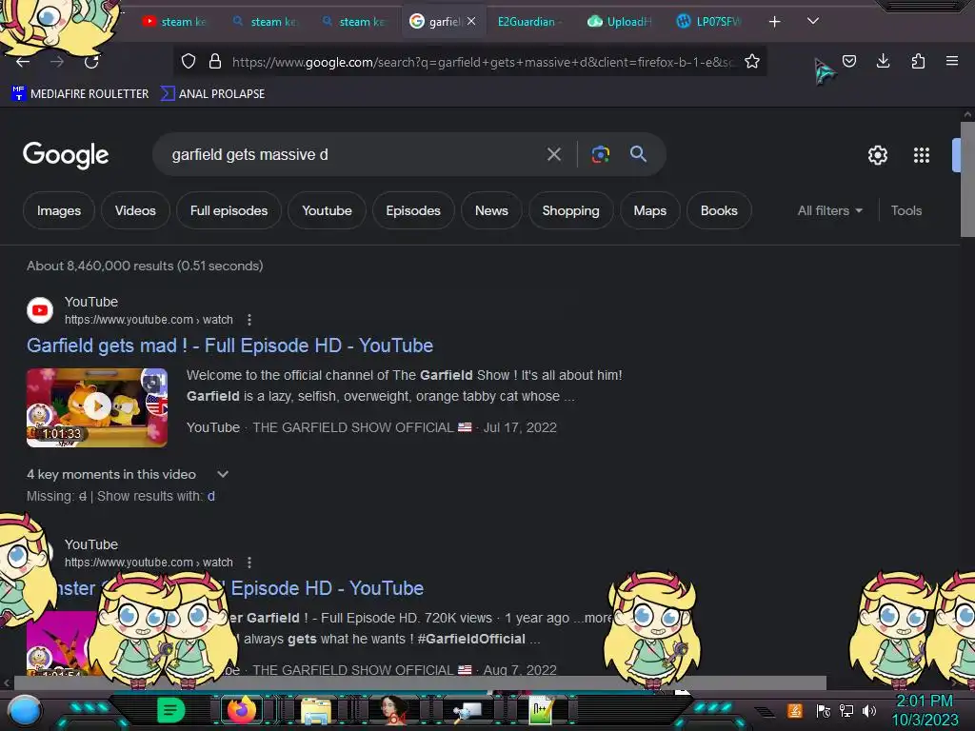The image size is (975, 731).
Task: Open the network tray icon
Action: tap(846, 710)
